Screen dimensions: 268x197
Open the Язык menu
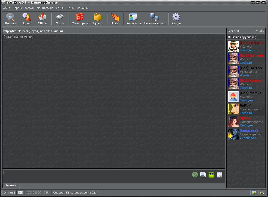pos(71,8)
